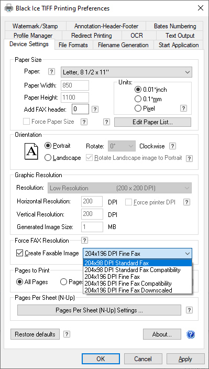Click Horizontal Resolution field
The width and height of the screenshot is (209, 369).
92,201
